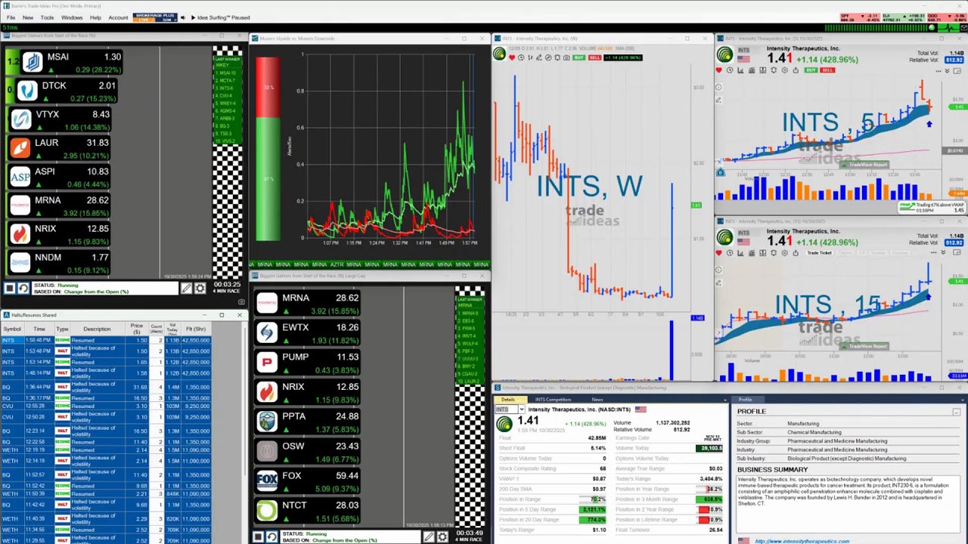Select the EWTX logo in Large Cap race

(267, 332)
